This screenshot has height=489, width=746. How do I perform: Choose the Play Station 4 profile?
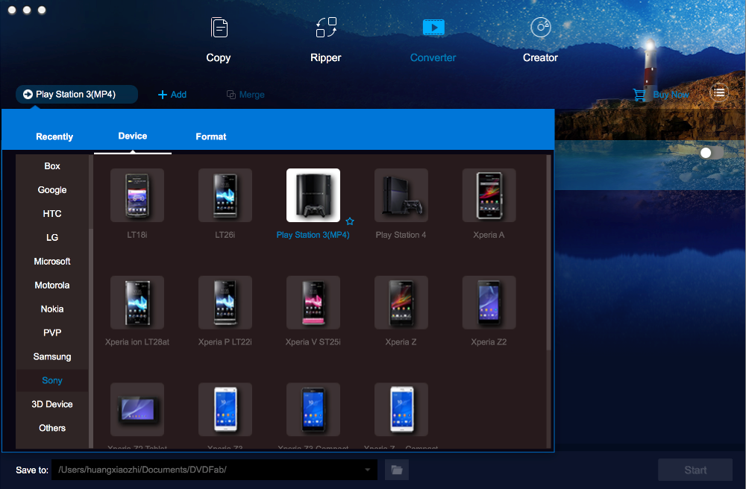coord(401,195)
